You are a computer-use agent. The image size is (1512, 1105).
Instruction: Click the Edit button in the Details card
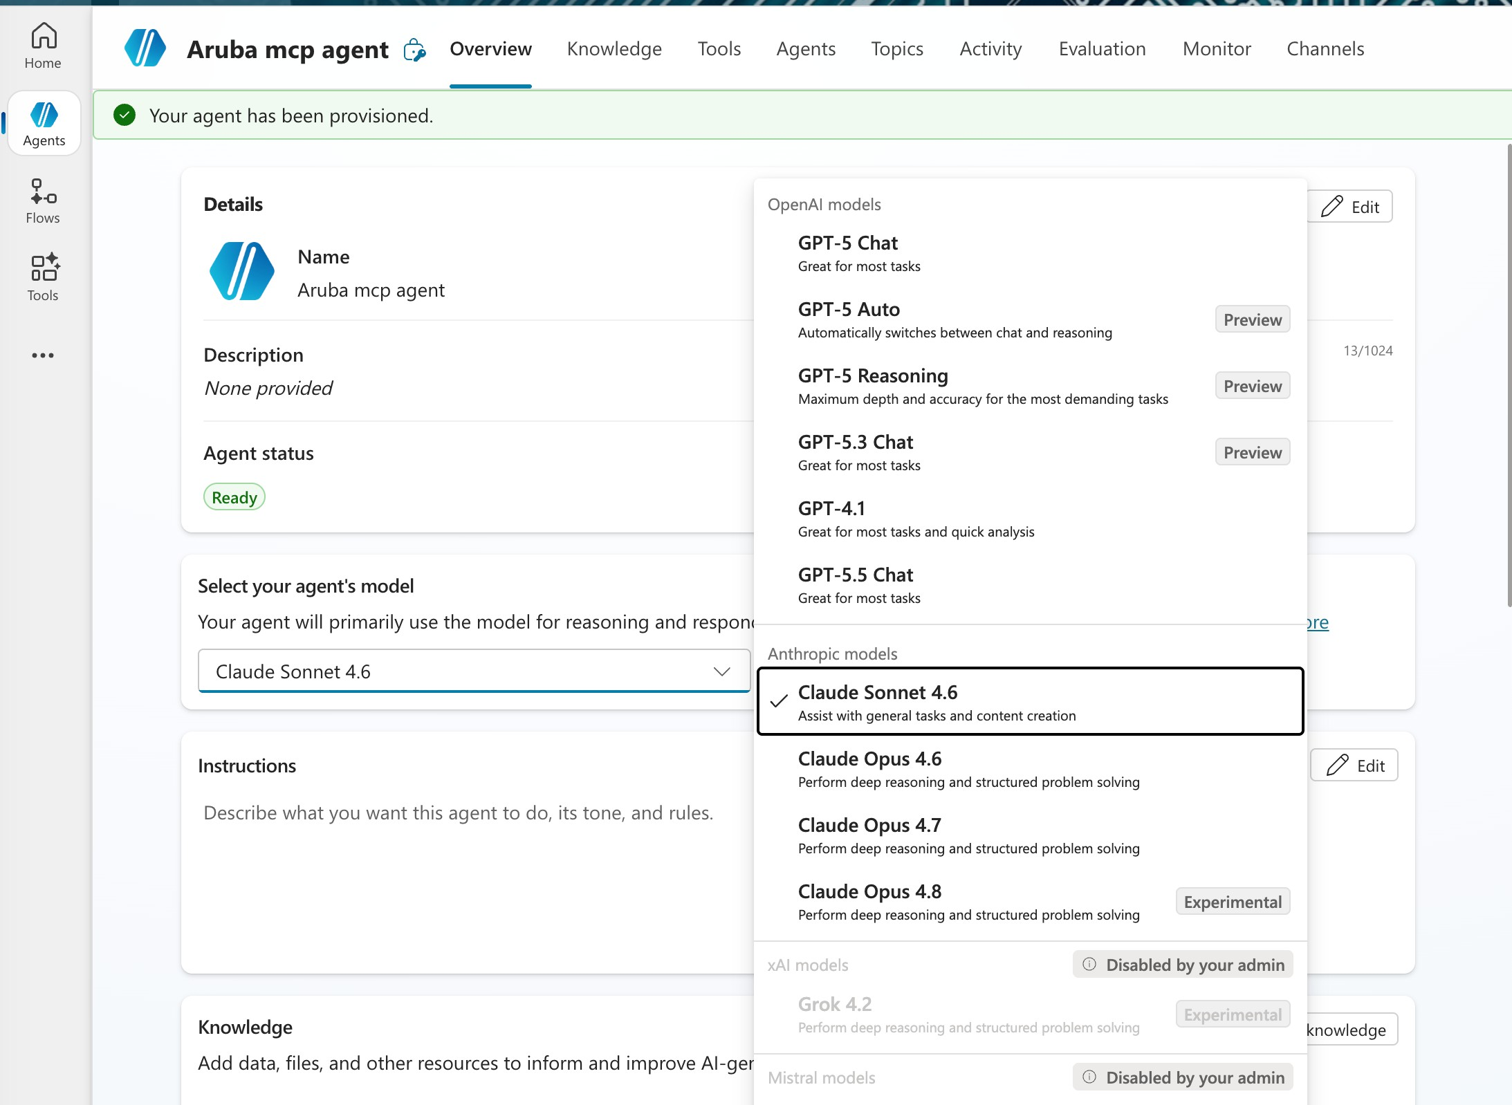(x=1349, y=206)
